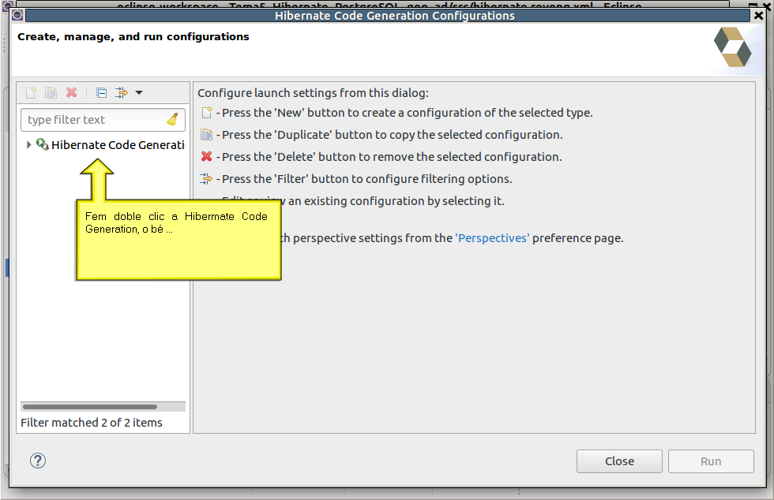Click the Hibernate Code Generation node icon
This screenshot has width=774, height=500.
coord(43,144)
